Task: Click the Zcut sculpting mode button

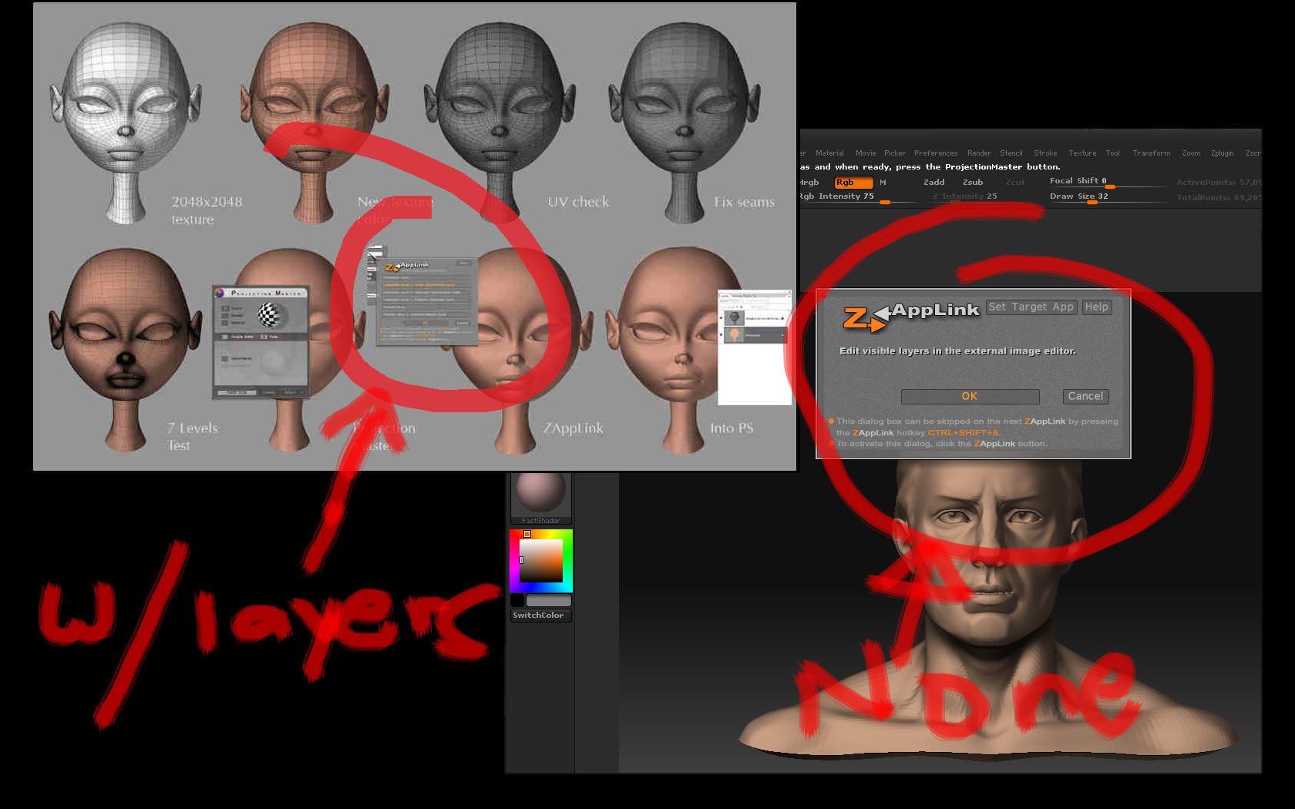Action: pos(1015,183)
